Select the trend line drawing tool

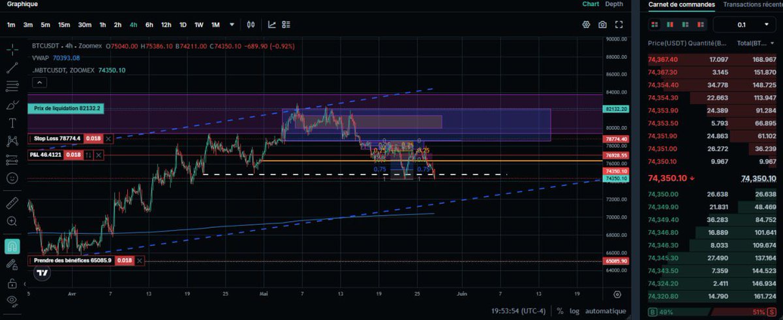point(12,67)
